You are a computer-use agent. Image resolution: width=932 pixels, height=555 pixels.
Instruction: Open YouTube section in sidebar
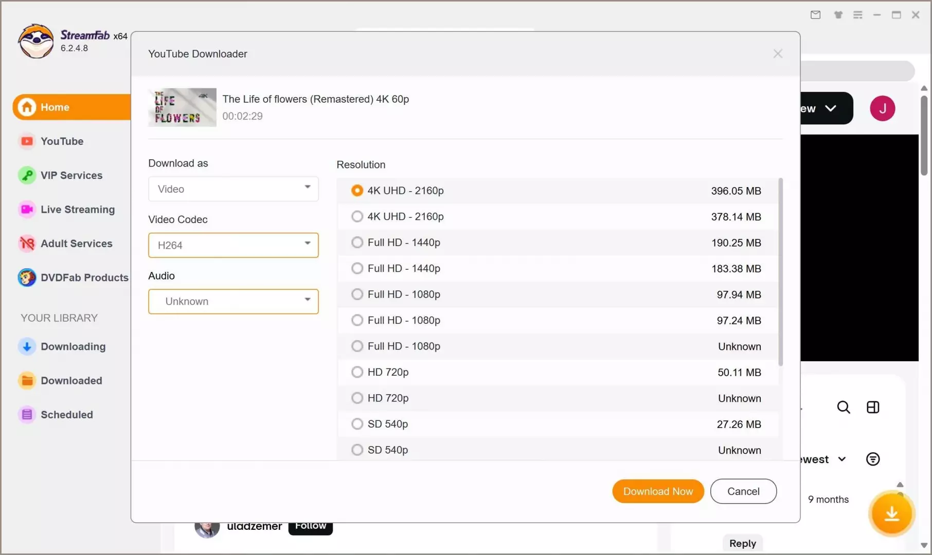pyautogui.click(x=62, y=141)
